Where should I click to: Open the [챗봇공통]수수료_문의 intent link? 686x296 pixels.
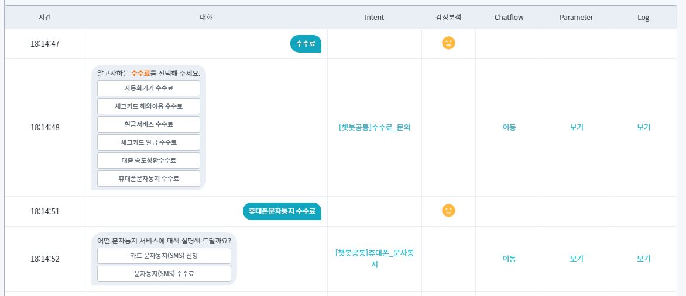point(375,127)
